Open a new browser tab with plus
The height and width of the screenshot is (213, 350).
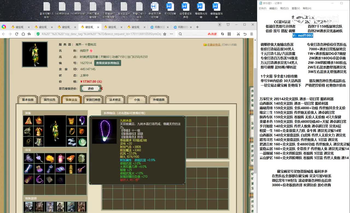tap(197, 27)
